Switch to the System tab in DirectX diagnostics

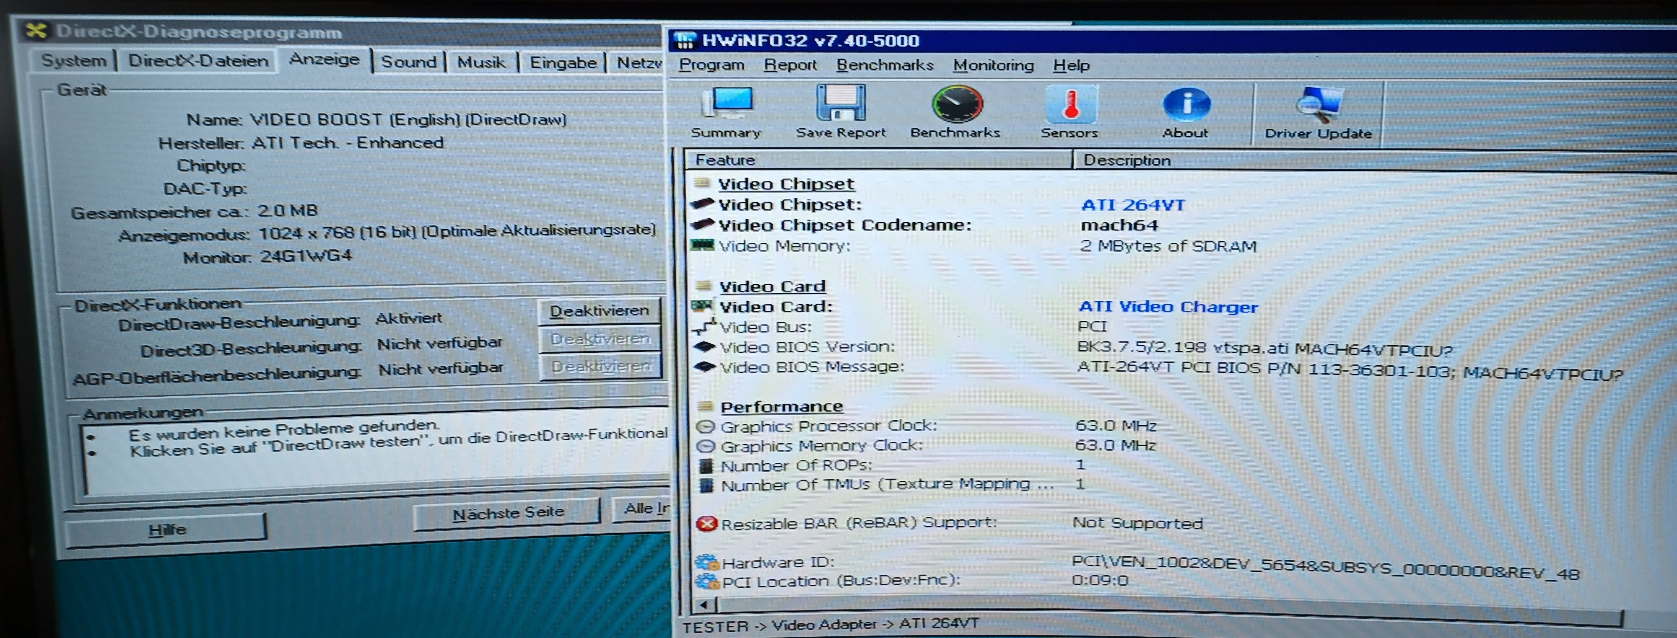(x=73, y=60)
